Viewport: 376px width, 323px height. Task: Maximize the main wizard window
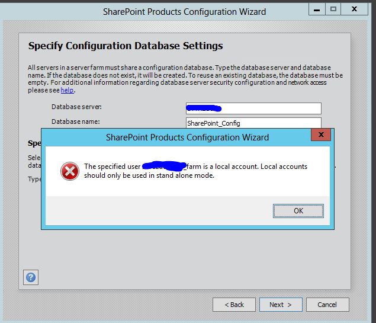(x=333, y=9)
